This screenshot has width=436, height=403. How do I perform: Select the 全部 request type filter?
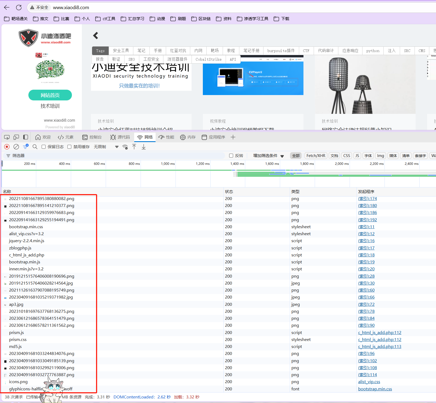pos(296,156)
